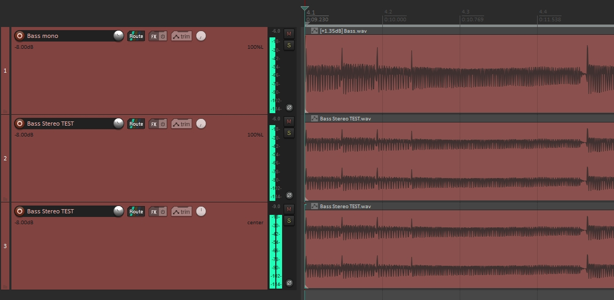614x300 pixels.
Task: Invert phase on the Bass mono track
Action: pyautogui.click(x=289, y=107)
